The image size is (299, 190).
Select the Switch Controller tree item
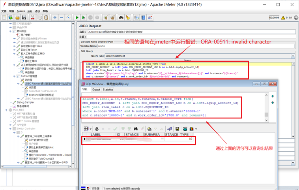[26, 129]
